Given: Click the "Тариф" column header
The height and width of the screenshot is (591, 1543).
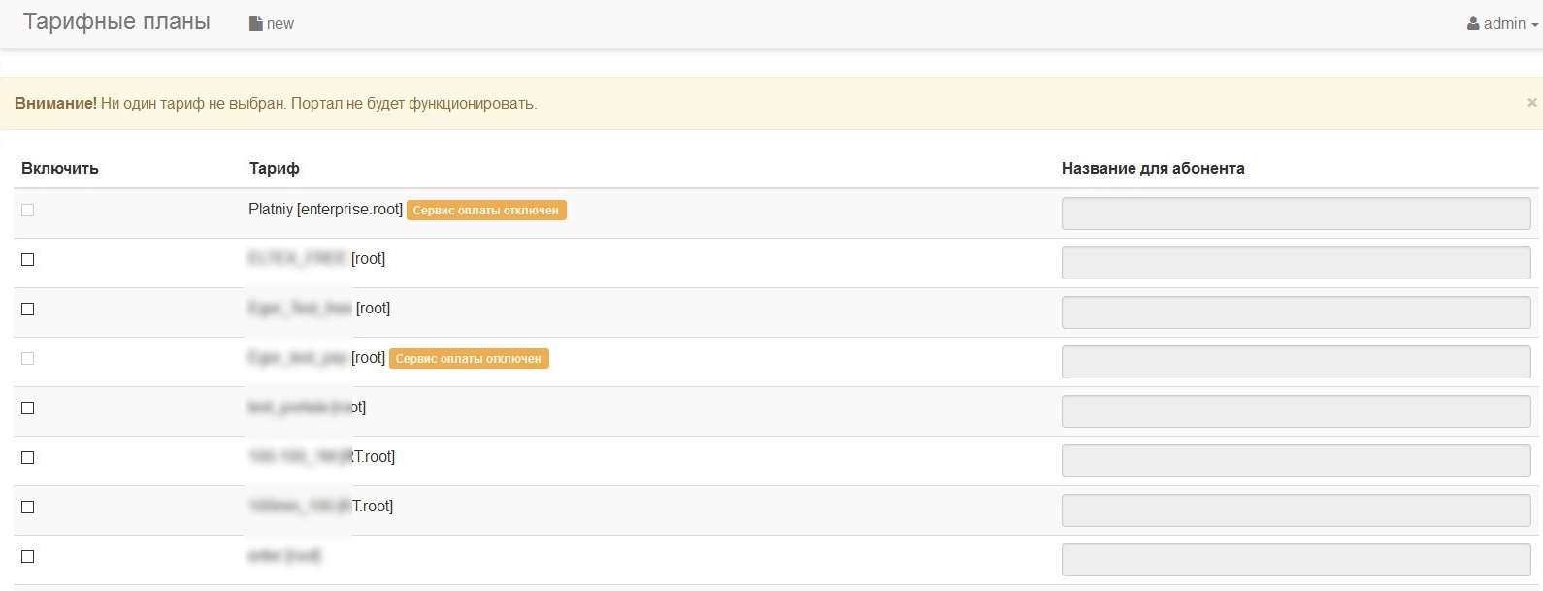Looking at the screenshot, I should [275, 168].
